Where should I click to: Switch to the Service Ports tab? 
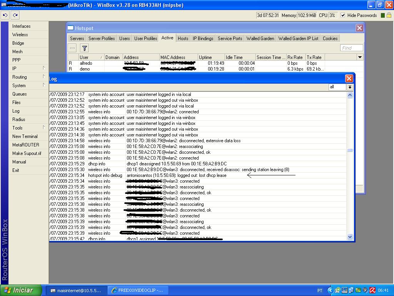click(230, 38)
